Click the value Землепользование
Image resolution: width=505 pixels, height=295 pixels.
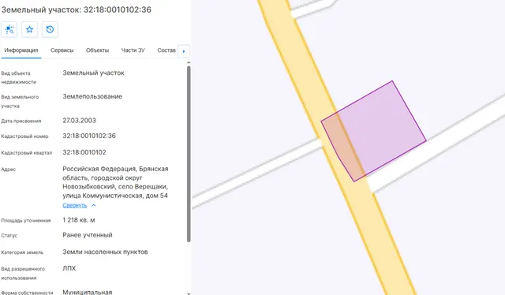pyautogui.click(x=92, y=96)
